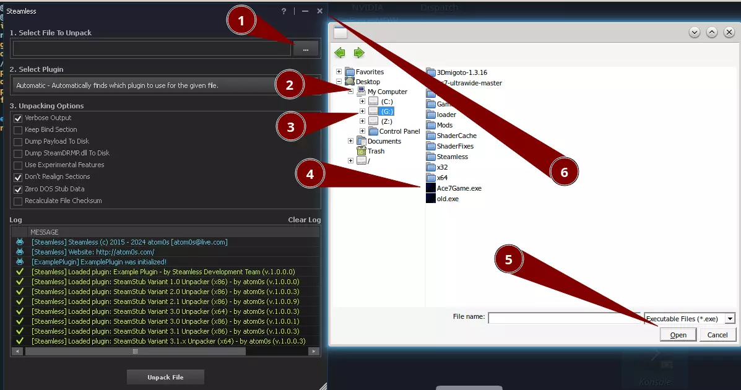
Task: Enable Dump SteamDRMP.dll To Disk
Action: tap(18, 154)
